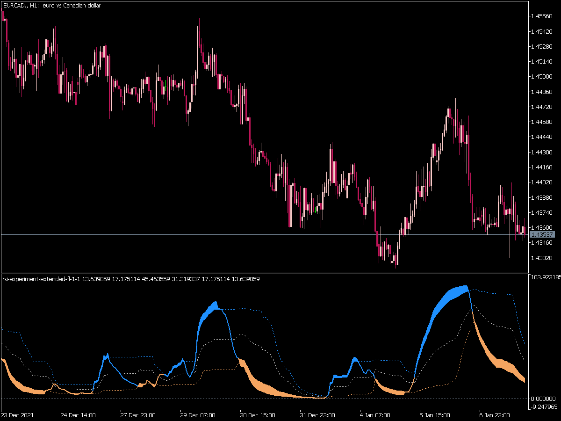The image size is (561, 421).
Task: Click the time label '24 Dec 14:00'
Action: point(78,415)
